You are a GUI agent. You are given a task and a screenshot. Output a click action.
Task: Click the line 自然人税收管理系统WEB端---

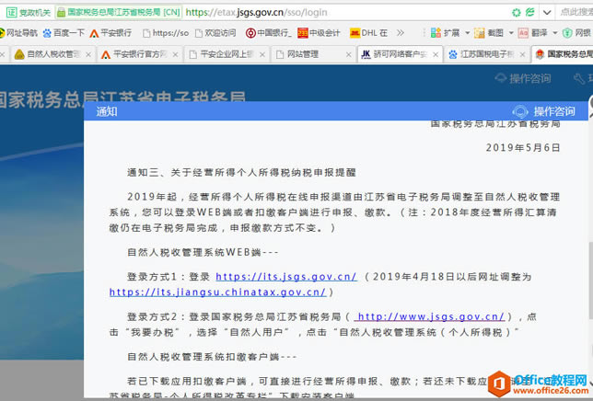(x=203, y=252)
